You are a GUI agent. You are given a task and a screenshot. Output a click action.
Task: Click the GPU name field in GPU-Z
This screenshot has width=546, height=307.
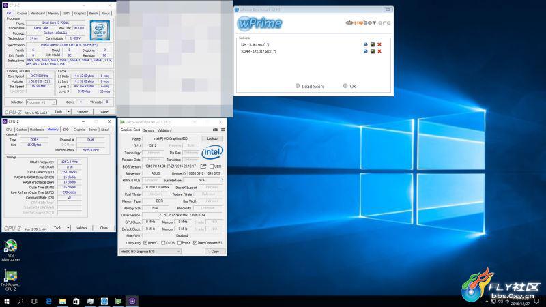(170, 138)
